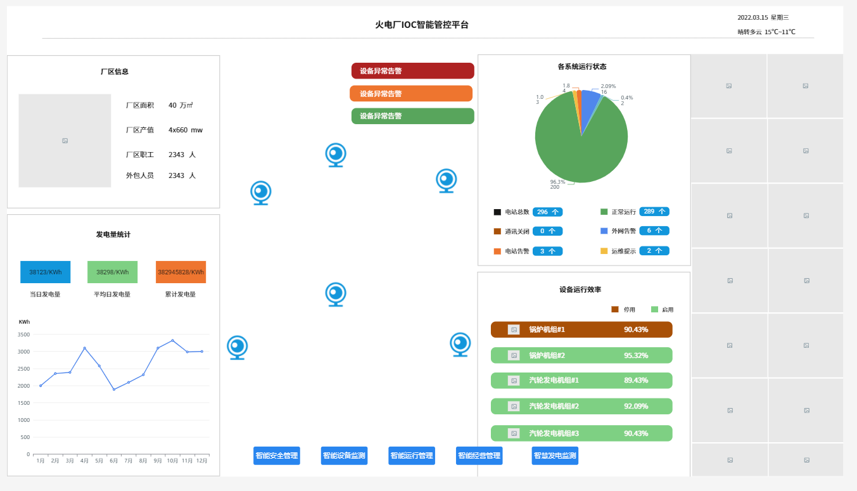Click the brown 通讯关闭 legend swatch

[497, 231]
